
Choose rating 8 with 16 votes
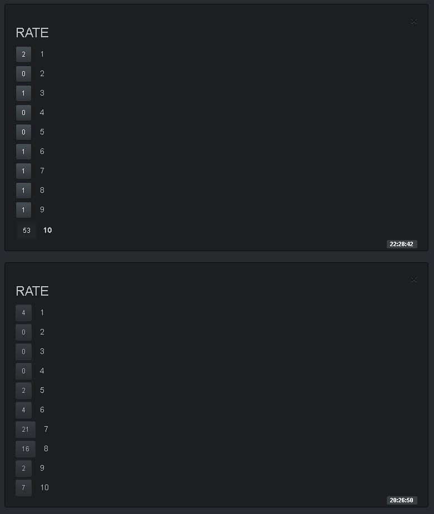click(26, 449)
